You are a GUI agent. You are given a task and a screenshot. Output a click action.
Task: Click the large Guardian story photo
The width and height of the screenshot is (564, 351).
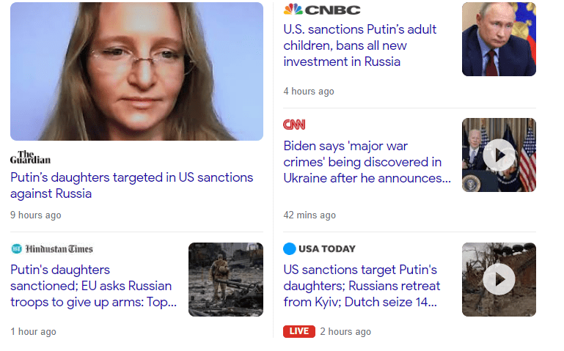pyautogui.click(x=136, y=71)
